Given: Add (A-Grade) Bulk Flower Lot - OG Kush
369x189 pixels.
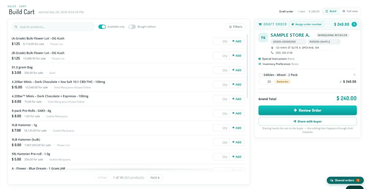Looking at the screenshot, I should pyautogui.click(x=237, y=41).
